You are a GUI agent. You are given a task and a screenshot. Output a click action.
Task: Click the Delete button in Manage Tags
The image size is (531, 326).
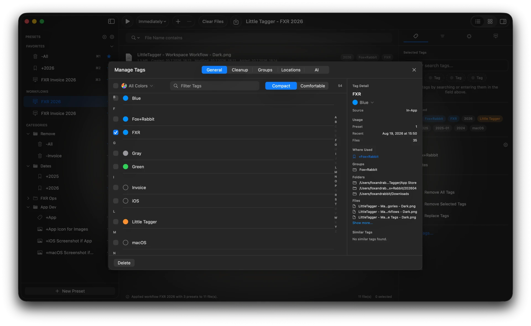pyautogui.click(x=124, y=263)
